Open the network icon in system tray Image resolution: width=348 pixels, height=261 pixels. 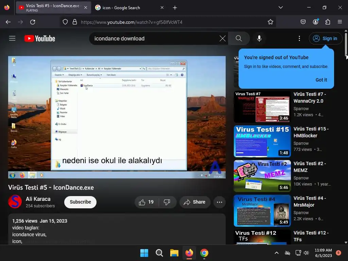298,253
